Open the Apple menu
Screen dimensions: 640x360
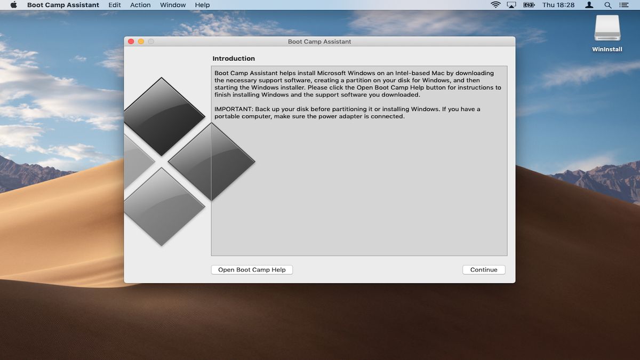point(14,5)
